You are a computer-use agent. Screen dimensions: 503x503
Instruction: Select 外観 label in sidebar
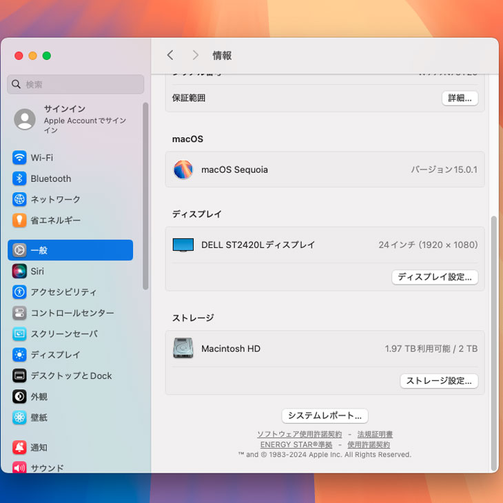click(39, 396)
